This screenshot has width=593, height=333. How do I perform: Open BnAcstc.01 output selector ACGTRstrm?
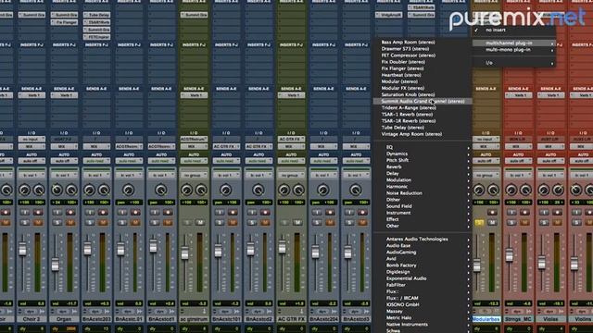(x=129, y=146)
